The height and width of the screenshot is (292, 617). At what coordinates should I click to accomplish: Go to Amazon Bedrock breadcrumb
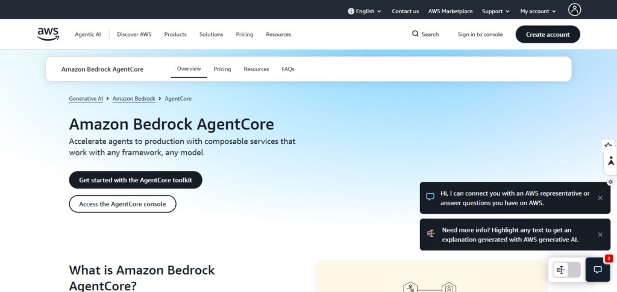click(134, 99)
